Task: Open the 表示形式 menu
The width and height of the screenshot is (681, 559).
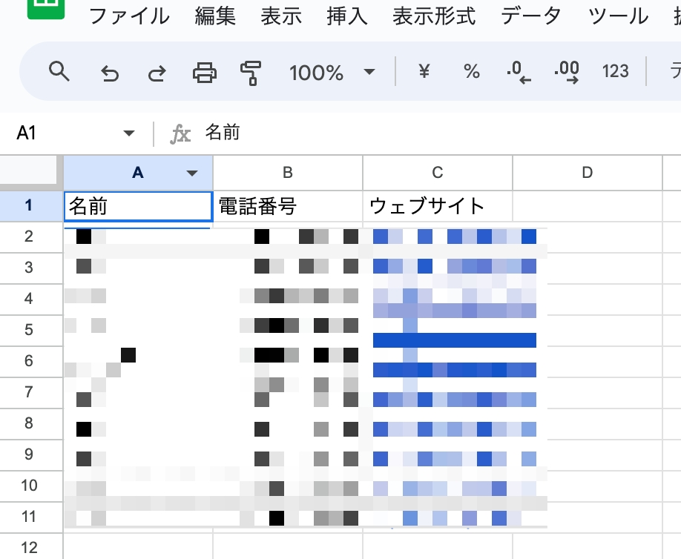Action: tap(434, 16)
